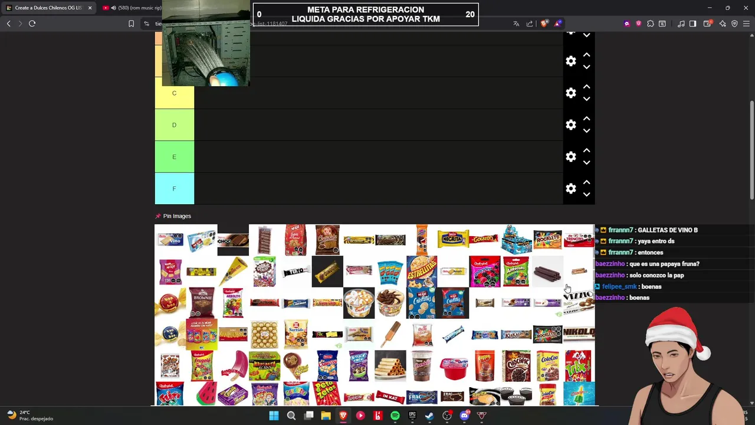Open Brave VPN shield icon
755x425 pixels.
click(734, 24)
